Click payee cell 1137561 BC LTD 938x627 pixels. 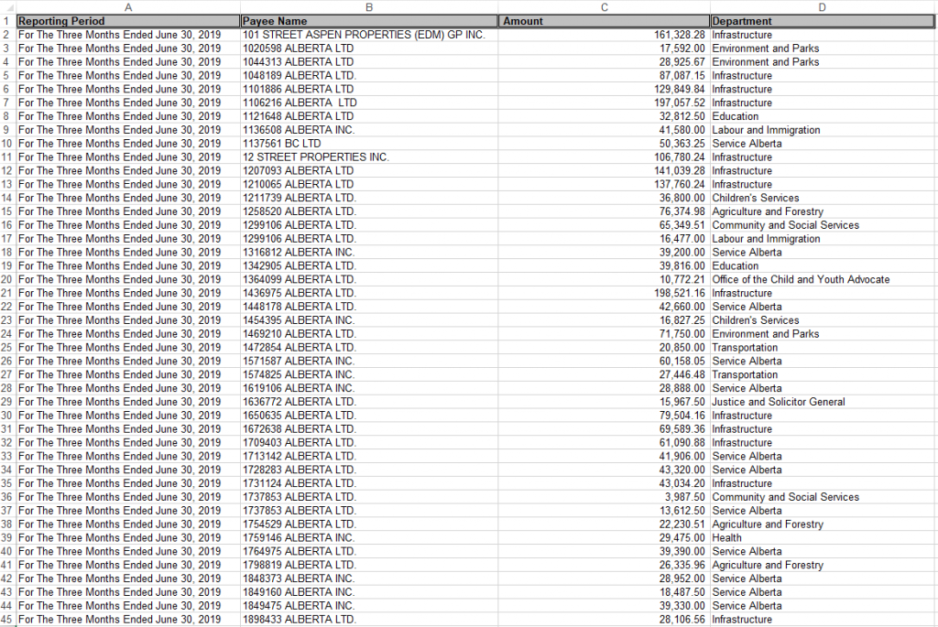369,144
